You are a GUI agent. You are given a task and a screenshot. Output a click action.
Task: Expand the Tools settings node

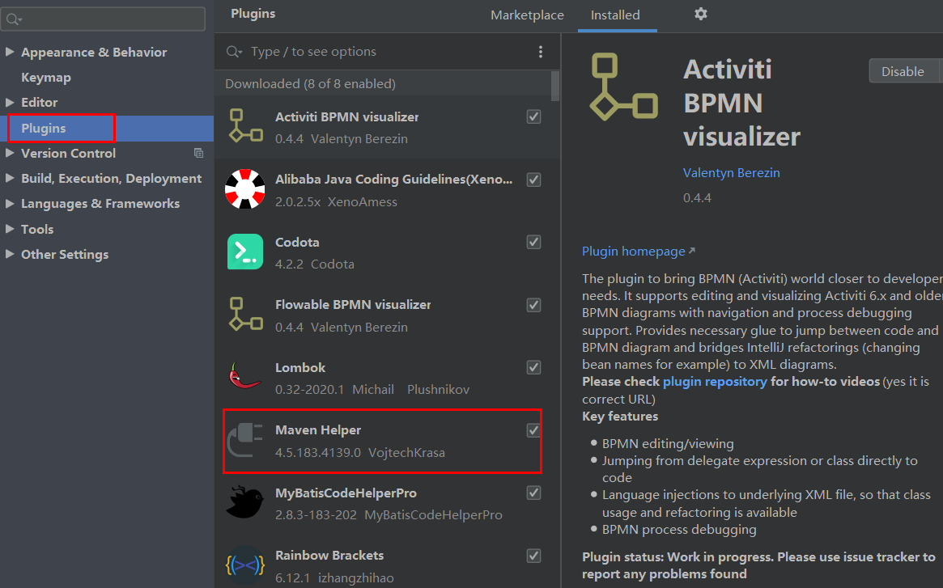(10, 228)
